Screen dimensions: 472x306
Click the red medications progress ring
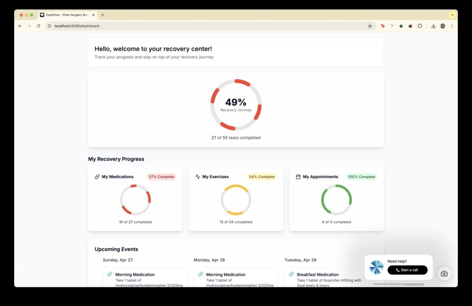pyautogui.click(x=135, y=200)
